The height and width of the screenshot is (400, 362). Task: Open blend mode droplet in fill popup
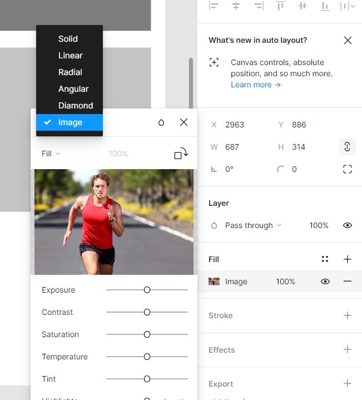click(x=161, y=122)
